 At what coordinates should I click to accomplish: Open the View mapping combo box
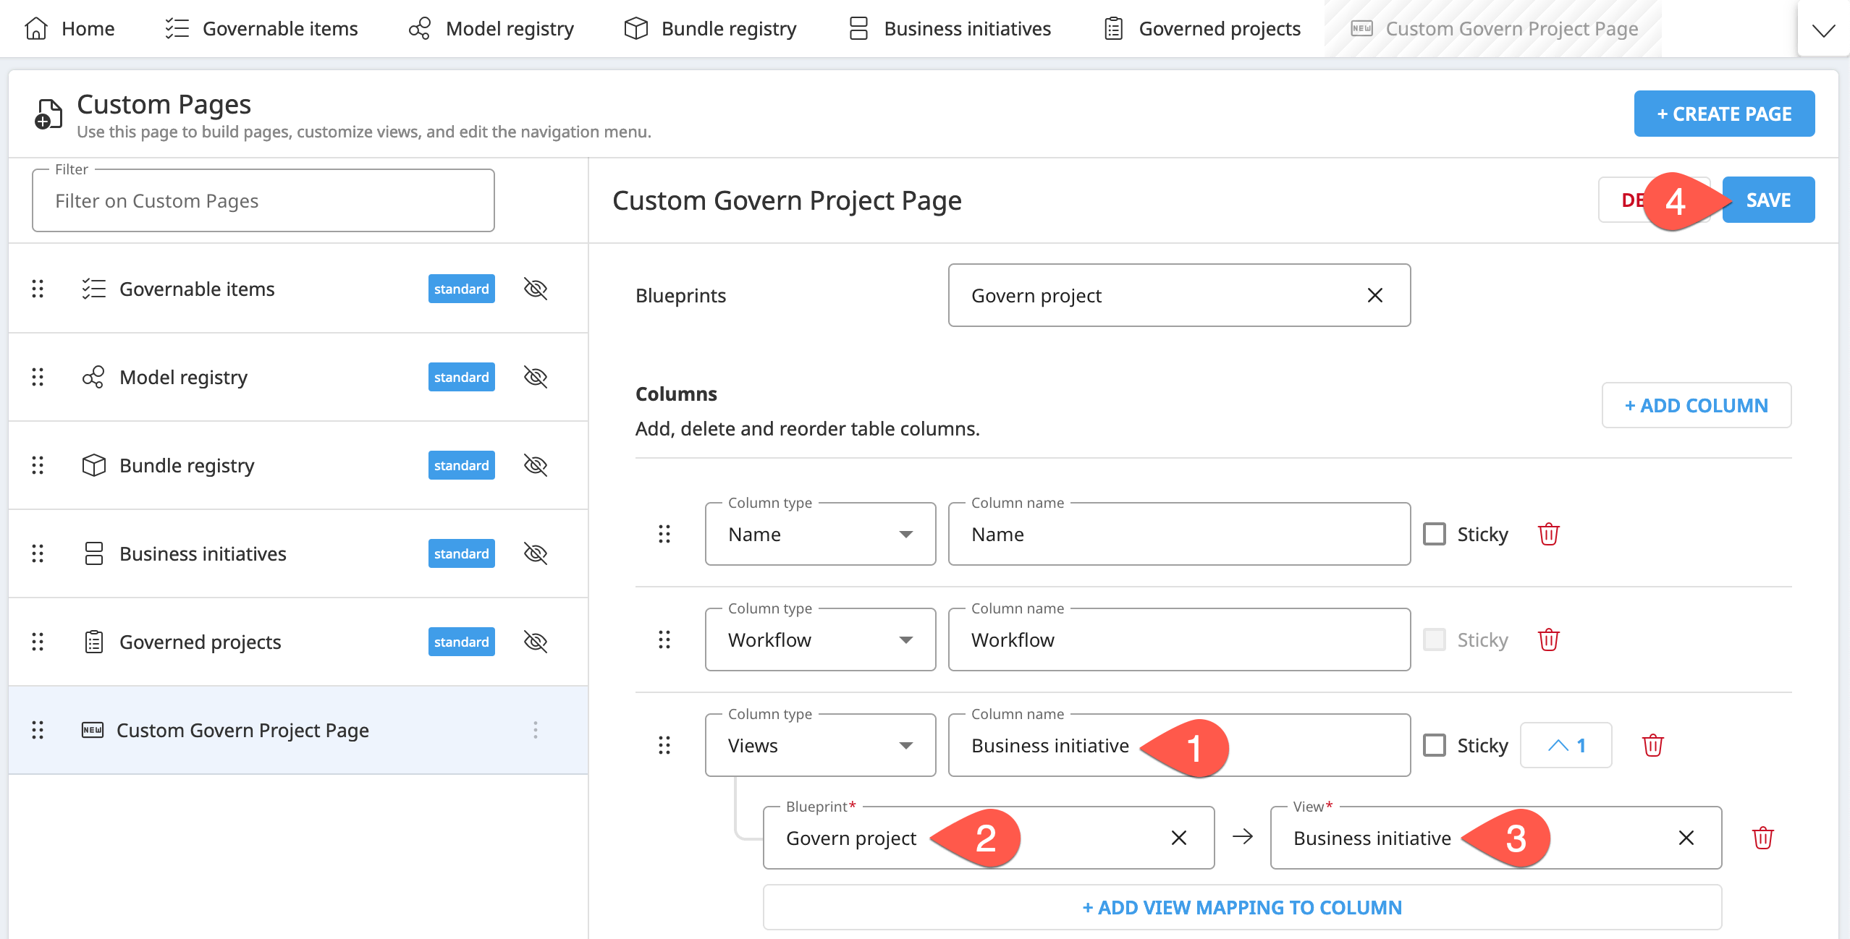point(1496,838)
